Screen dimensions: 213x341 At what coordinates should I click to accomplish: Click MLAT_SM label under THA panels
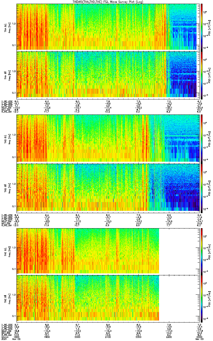(x=6, y=108)
